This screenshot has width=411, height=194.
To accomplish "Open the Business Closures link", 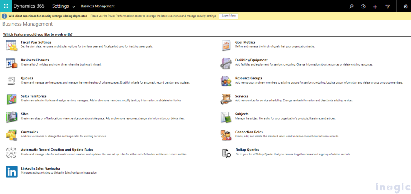I will pyautogui.click(x=35, y=60).
